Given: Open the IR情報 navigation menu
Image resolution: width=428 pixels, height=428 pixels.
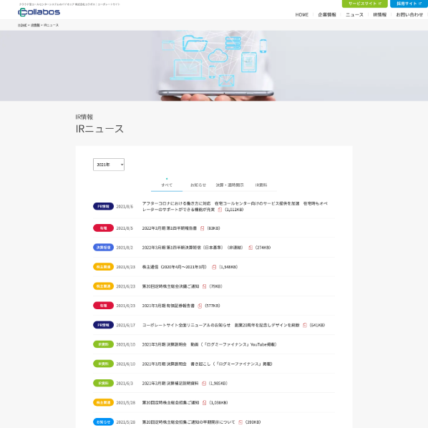Looking at the screenshot, I should point(379,15).
